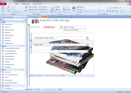Sort Ascending button
This screenshot has width=131, height=93.
tap(33, 7)
